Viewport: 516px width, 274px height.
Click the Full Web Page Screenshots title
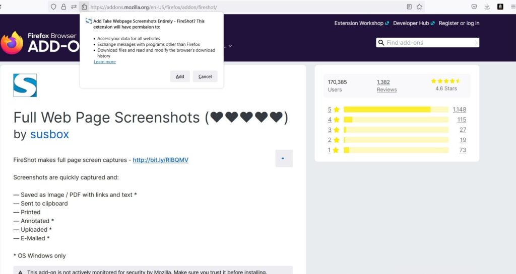point(151,118)
